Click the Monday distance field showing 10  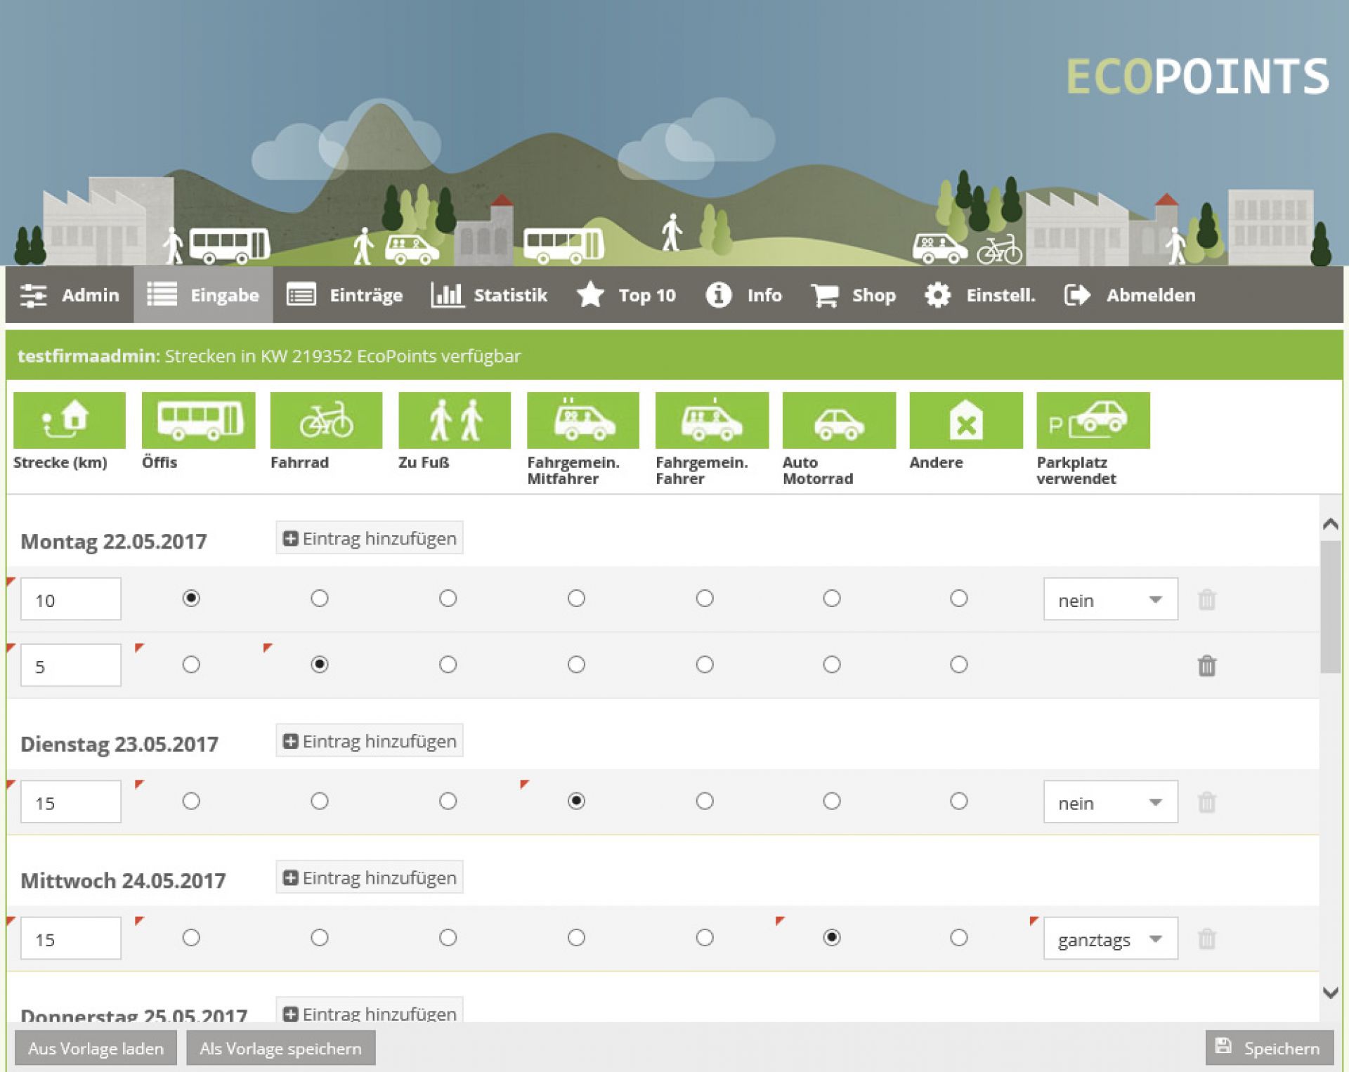tap(71, 599)
